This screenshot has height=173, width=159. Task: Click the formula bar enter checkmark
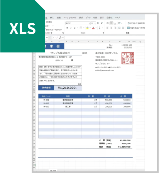pyautogui.click(x=57, y=38)
